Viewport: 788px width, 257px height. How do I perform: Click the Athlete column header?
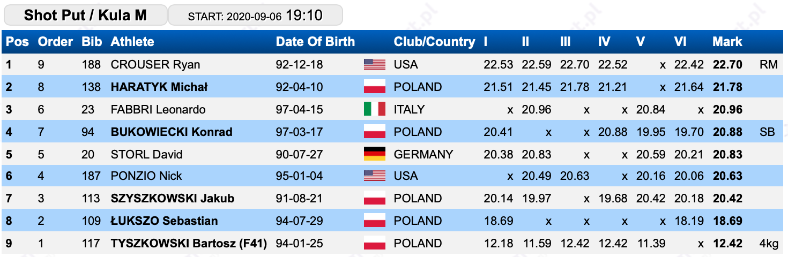click(132, 42)
